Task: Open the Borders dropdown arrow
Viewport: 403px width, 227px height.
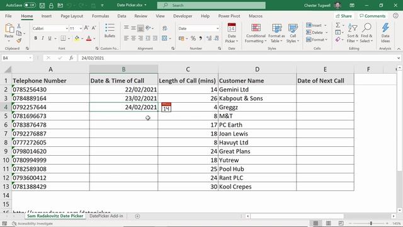Action: [69, 38]
